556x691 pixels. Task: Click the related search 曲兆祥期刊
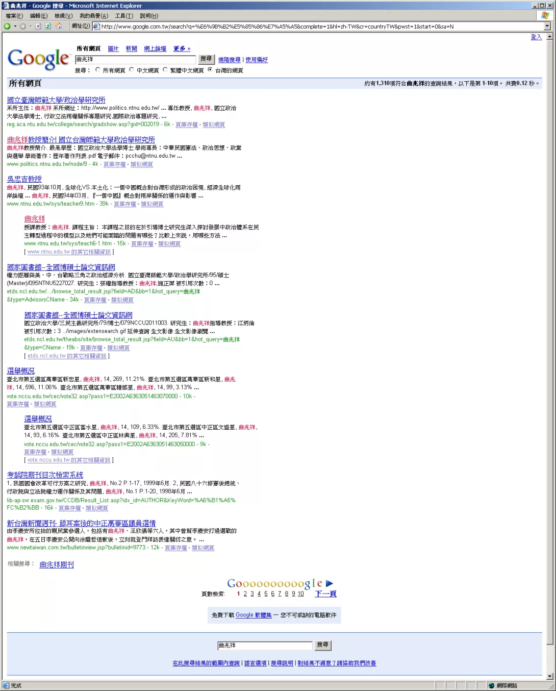(x=57, y=564)
